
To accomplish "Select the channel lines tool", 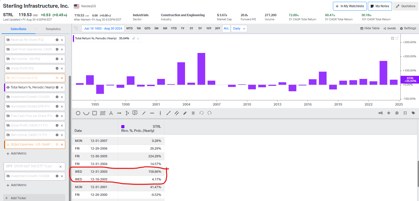I will pos(177,113).
